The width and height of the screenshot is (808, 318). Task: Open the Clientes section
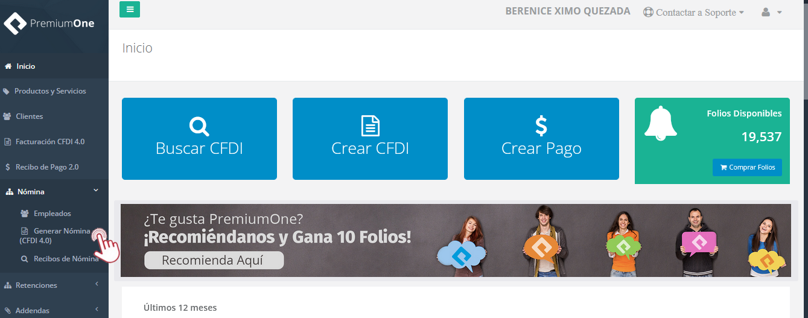click(x=29, y=116)
